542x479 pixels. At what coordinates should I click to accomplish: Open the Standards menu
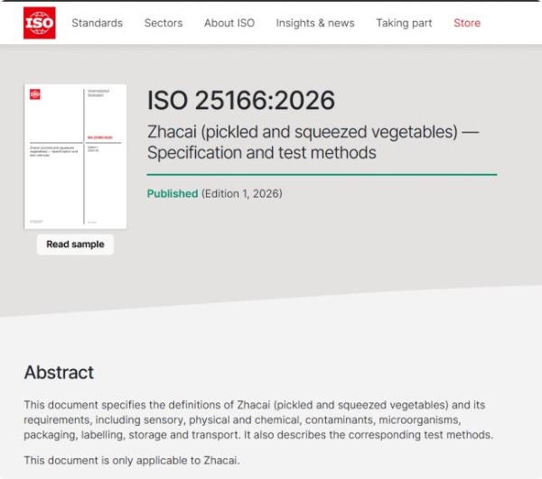(x=98, y=23)
